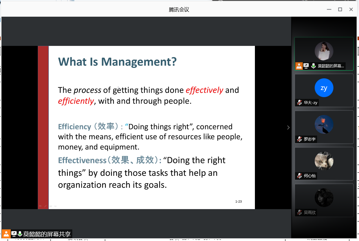Click the 莫懿懿的屏幕共享 label text
This screenshot has width=359, height=241.
(47, 234)
